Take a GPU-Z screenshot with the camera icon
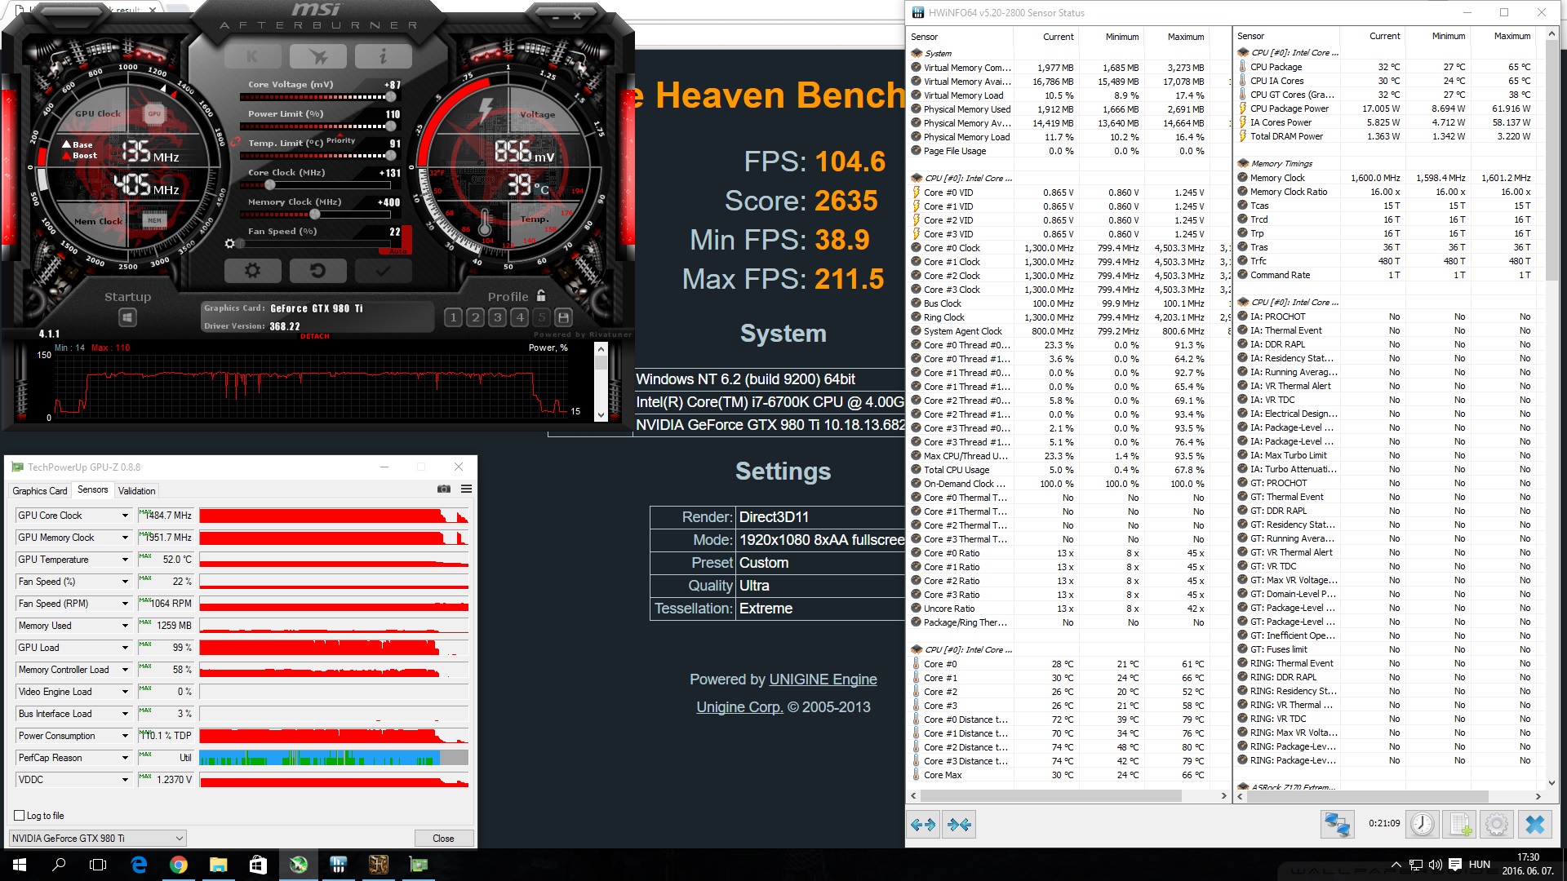 click(x=444, y=489)
